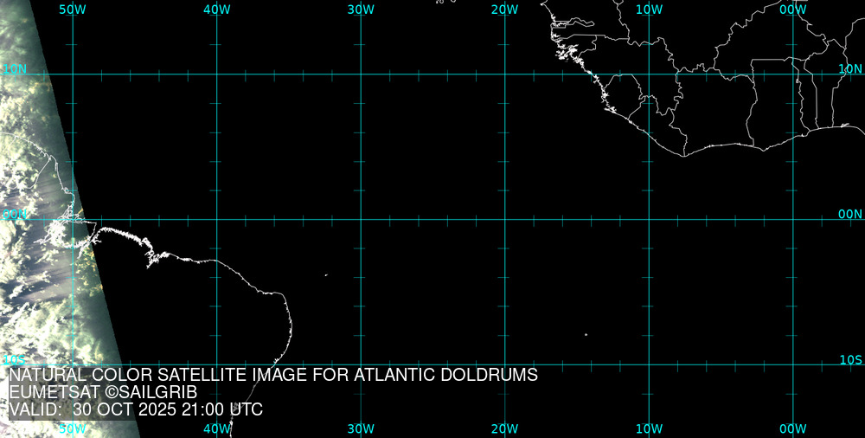This screenshot has height=438, width=865.
Task: Click the 00W longitude label at bottom
Action: (792, 428)
